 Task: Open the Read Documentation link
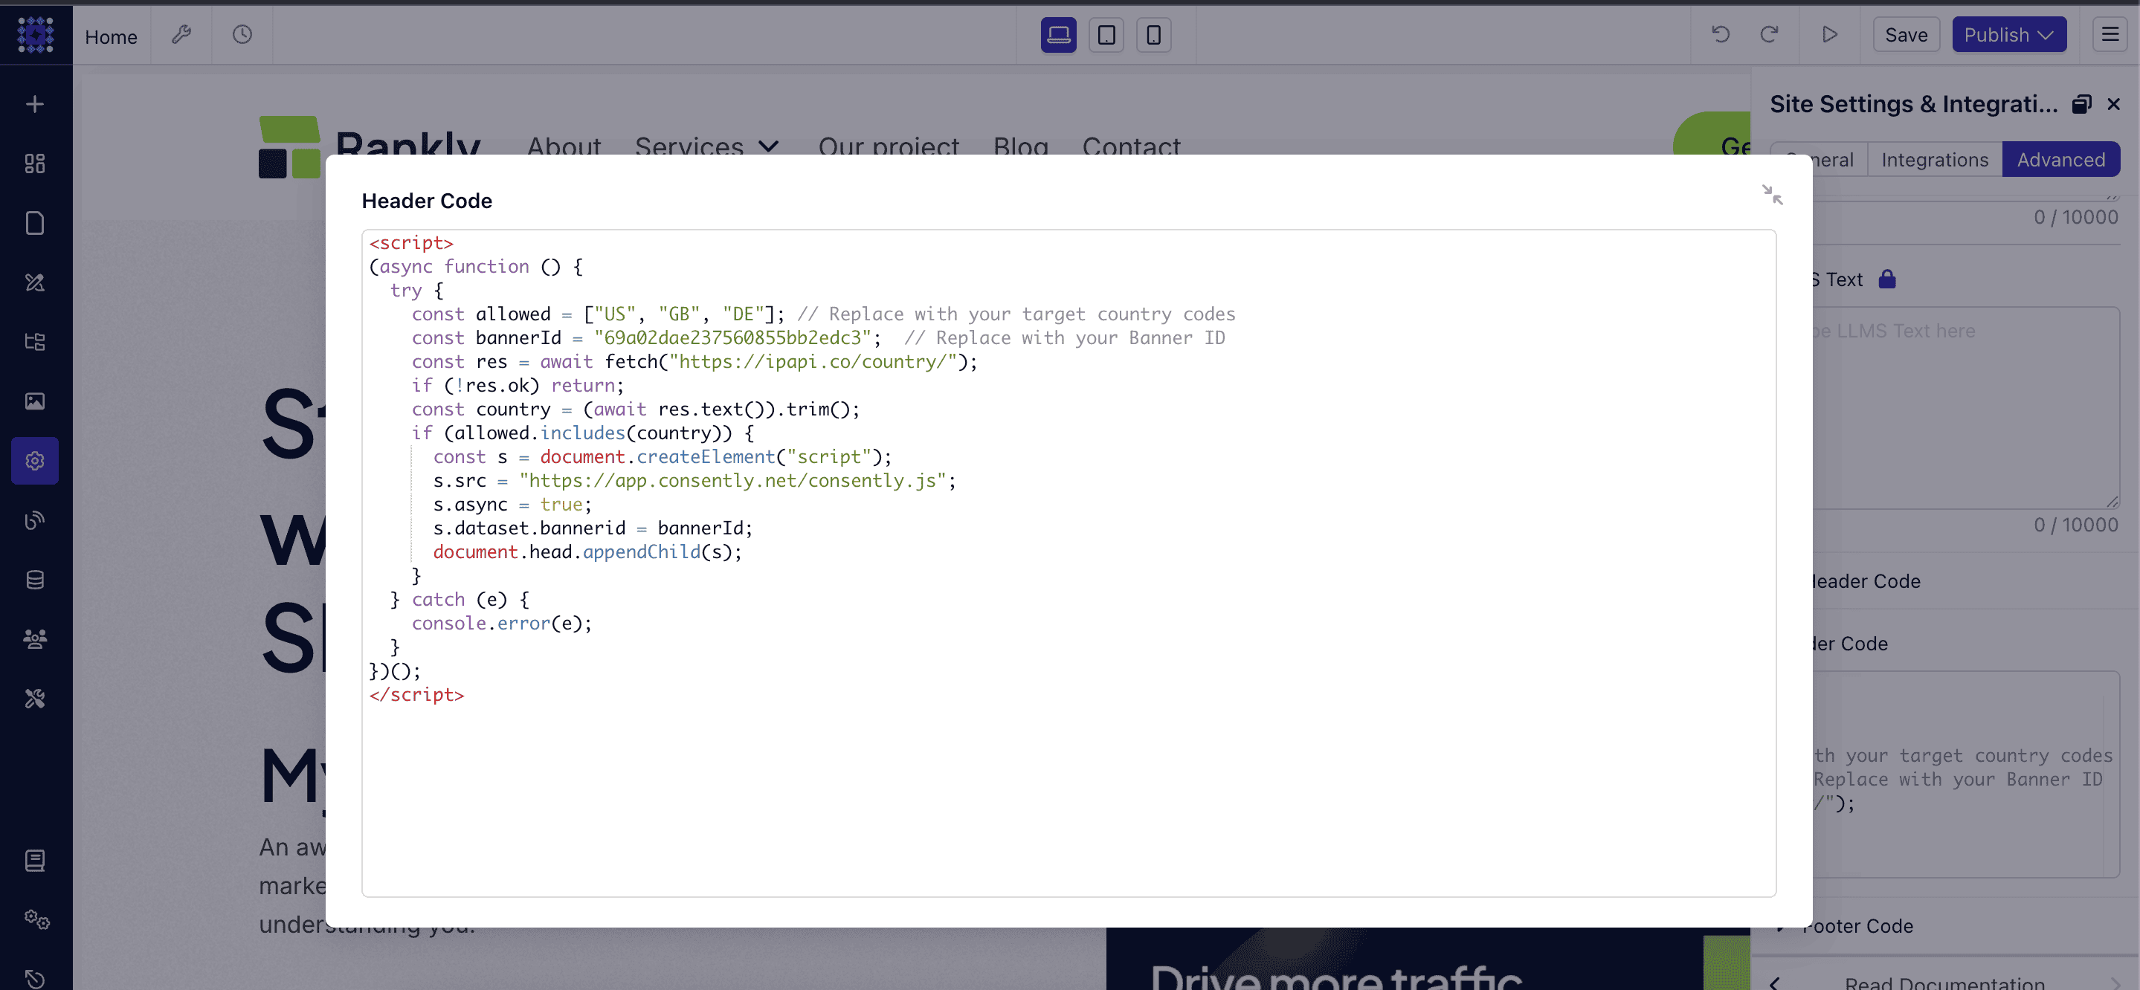(1944, 982)
